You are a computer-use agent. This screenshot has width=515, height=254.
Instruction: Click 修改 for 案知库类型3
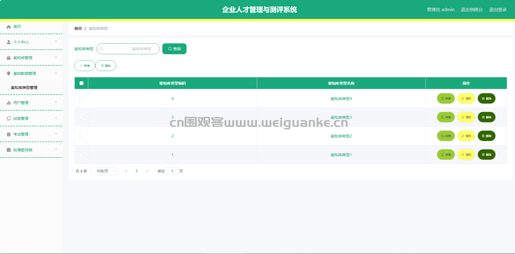click(466, 117)
